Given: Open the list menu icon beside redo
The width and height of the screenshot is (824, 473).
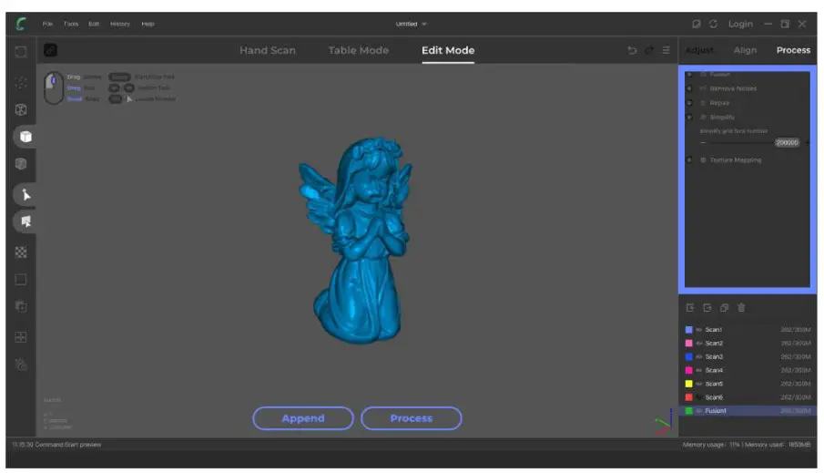Looking at the screenshot, I should (666, 50).
